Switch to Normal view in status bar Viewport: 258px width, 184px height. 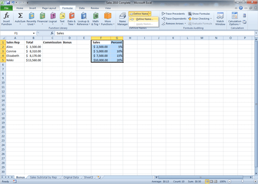pos(207,182)
